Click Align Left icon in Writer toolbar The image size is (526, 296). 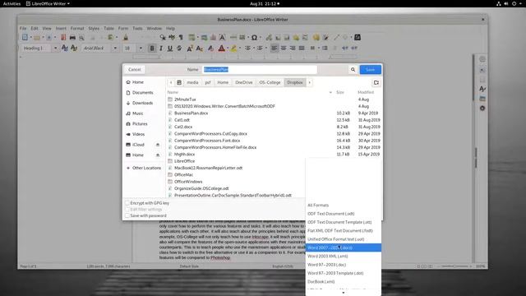click(274, 49)
